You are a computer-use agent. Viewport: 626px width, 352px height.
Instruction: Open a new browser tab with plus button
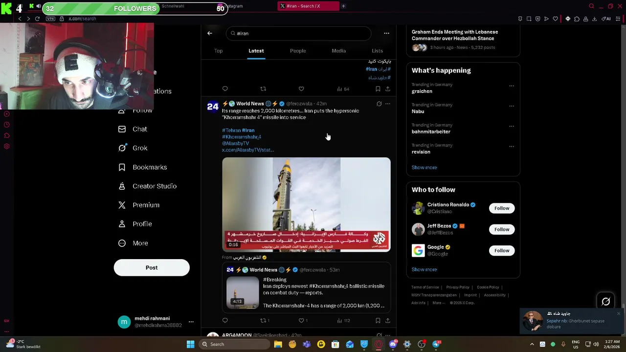[343, 6]
